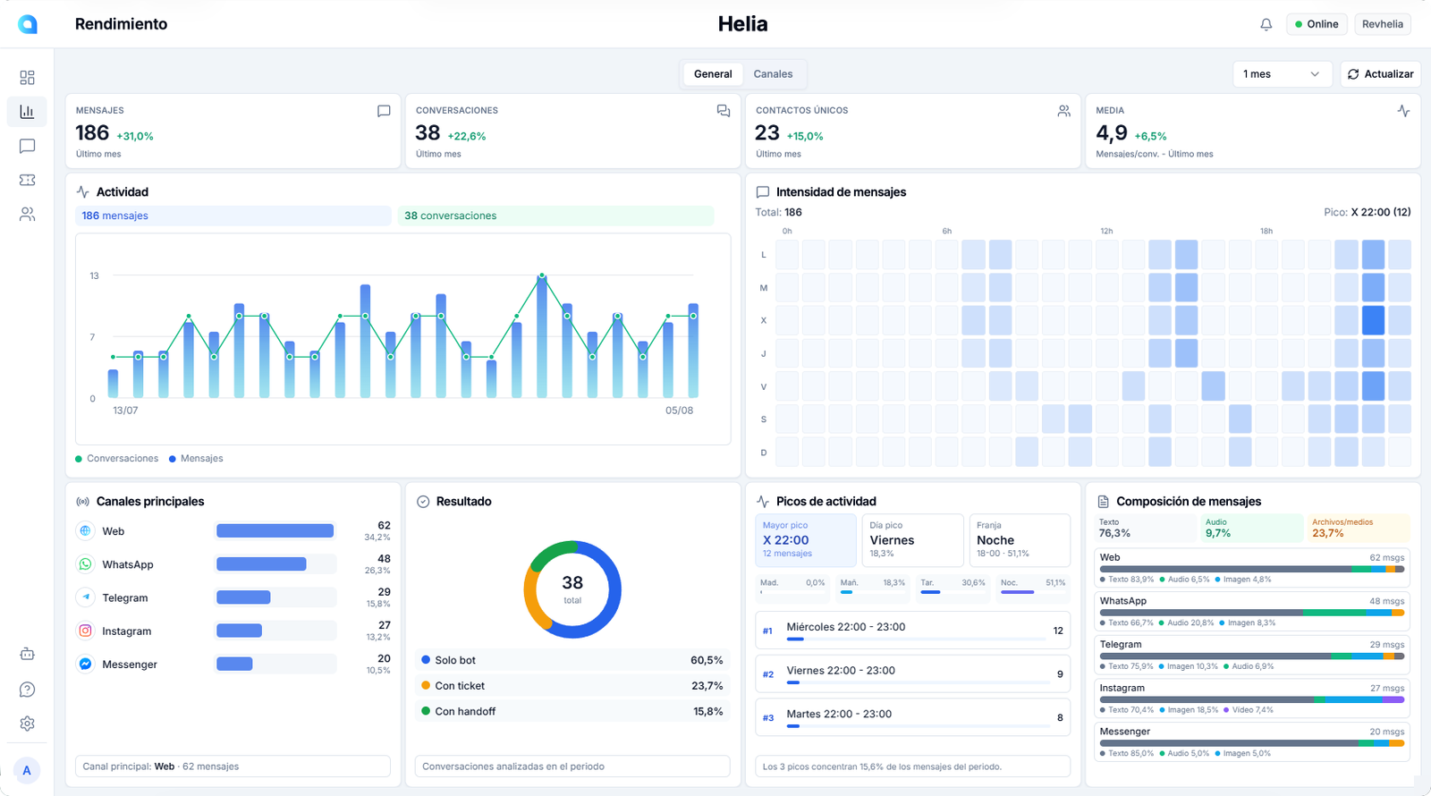Click the Contactos únicos people icon
Image resolution: width=1431 pixels, height=796 pixels.
click(1063, 111)
